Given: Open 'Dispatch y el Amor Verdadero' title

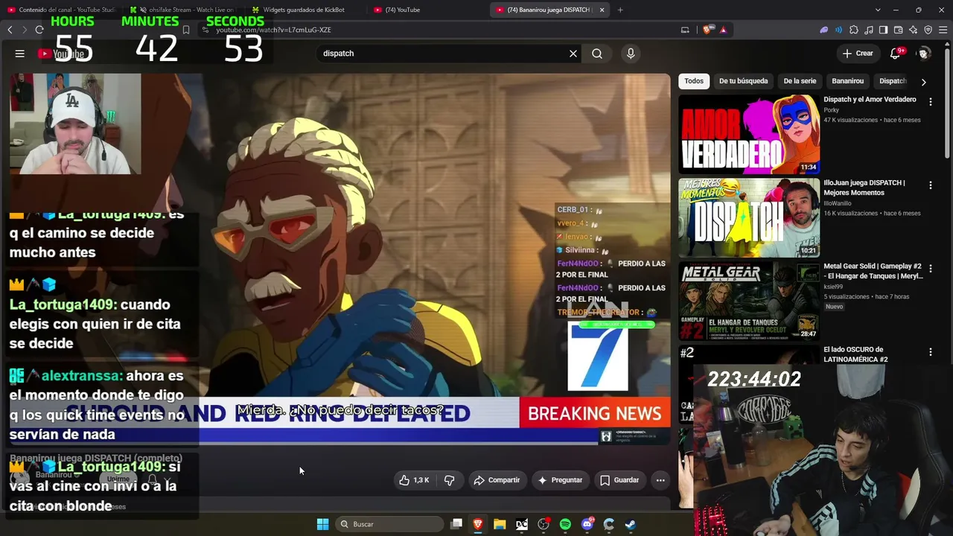Looking at the screenshot, I should click(x=870, y=100).
